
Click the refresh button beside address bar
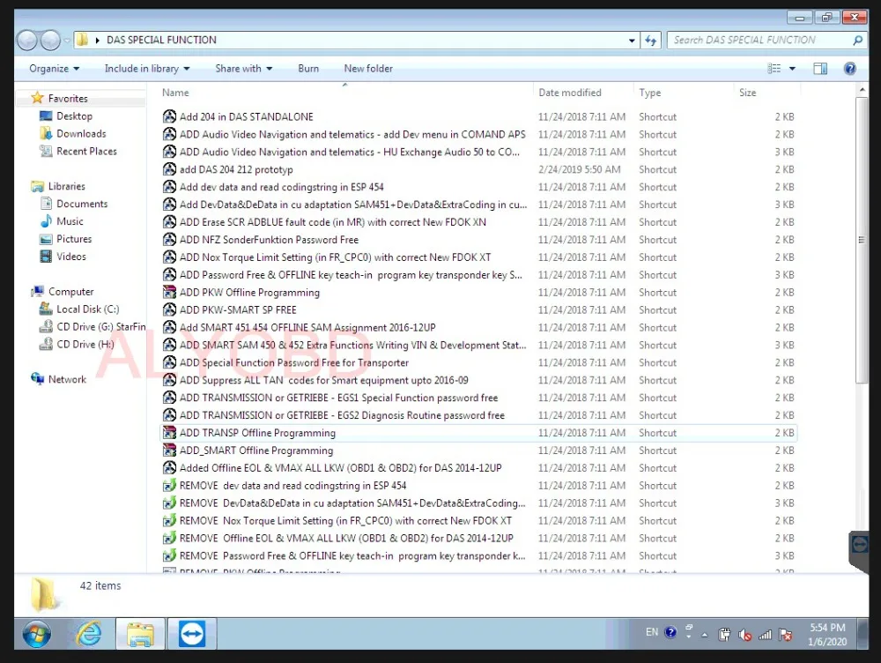pos(651,40)
